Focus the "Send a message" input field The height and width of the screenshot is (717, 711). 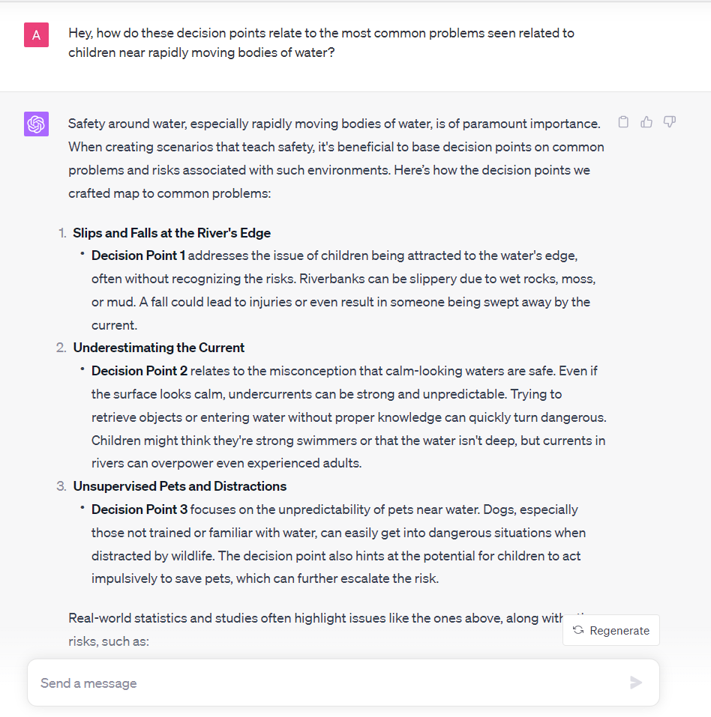click(330, 683)
